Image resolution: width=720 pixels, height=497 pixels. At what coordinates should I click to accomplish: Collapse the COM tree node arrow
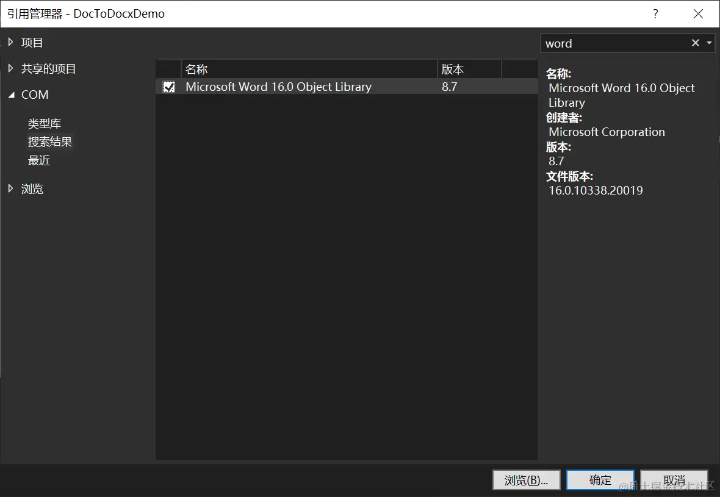click(x=11, y=95)
